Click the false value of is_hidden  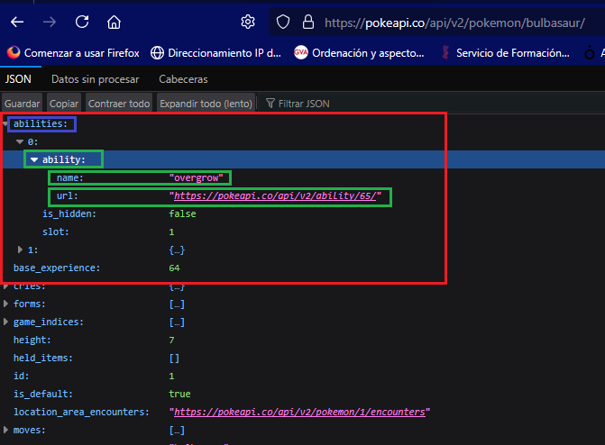point(182,213)
